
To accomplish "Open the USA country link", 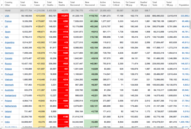I will point(7,15).
